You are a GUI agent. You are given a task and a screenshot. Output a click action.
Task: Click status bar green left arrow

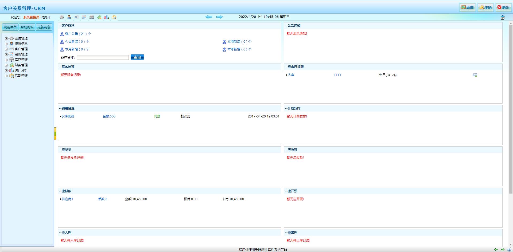pos(496,249)
